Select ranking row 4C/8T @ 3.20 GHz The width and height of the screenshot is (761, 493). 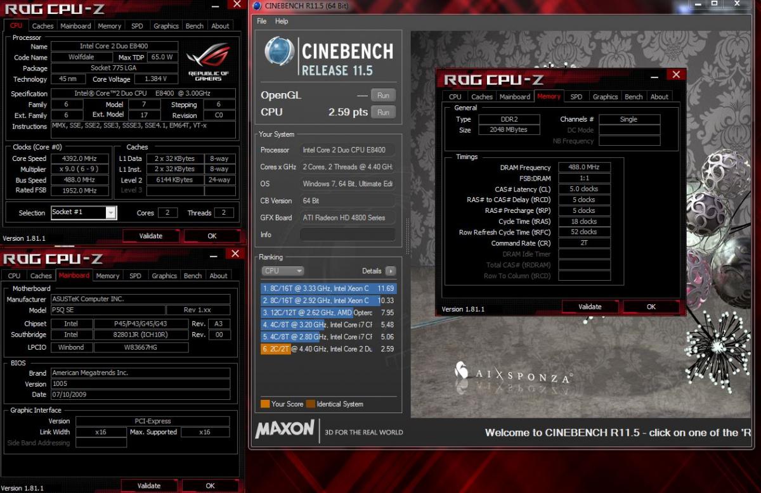[328, 324]
